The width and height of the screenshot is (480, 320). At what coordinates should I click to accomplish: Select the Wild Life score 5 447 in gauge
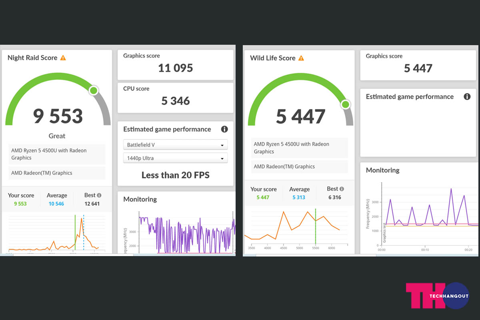point(300,116)
